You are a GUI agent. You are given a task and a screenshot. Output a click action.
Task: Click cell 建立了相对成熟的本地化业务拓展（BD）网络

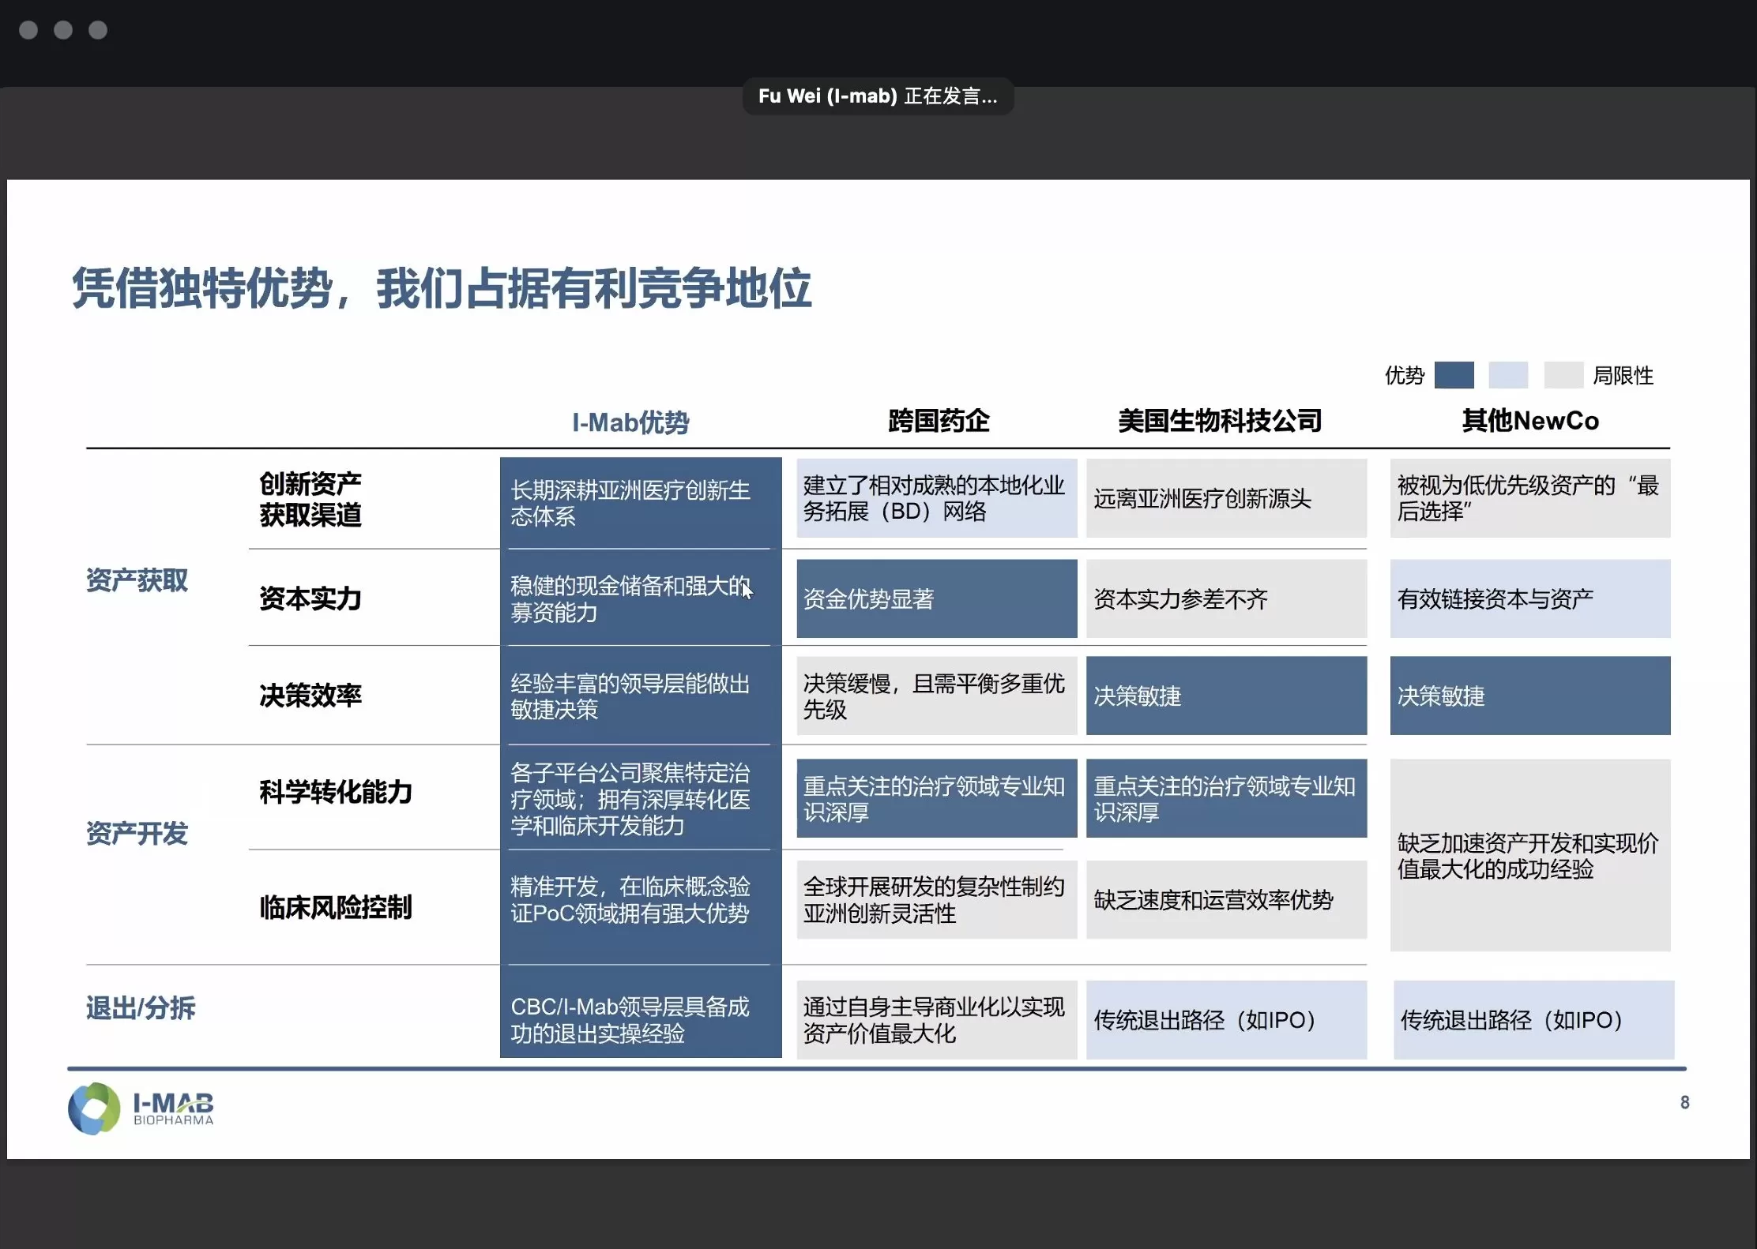point(936,498)
